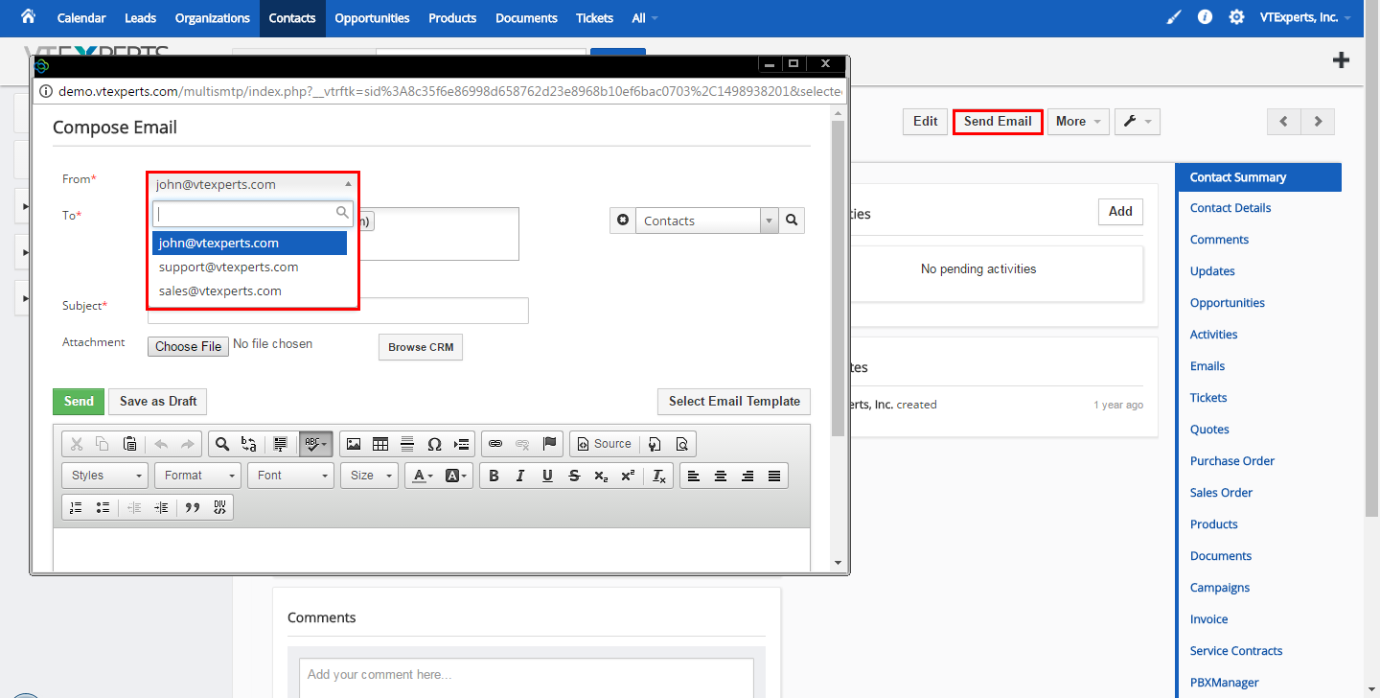
Task: Open the Font dropdown
Action: pyautogui.click(x=290, y=476)
